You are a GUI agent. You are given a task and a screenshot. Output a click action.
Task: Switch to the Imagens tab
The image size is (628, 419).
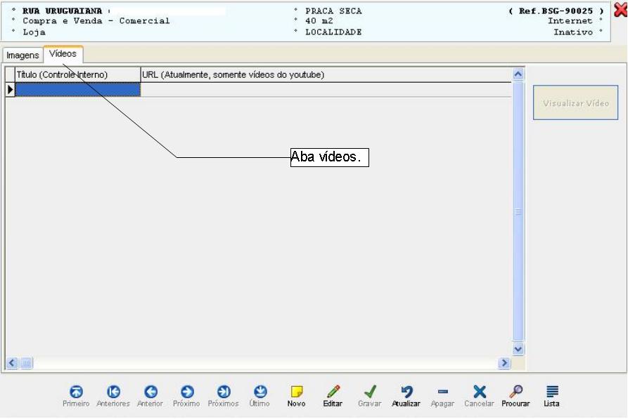point(23,55)
